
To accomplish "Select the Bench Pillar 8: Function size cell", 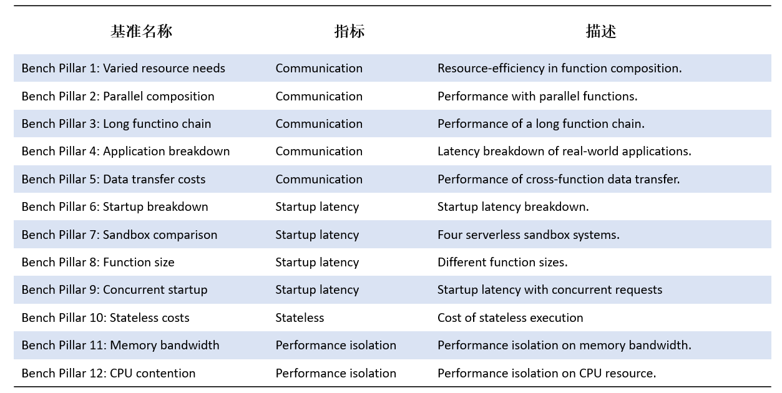I will tap(98, 263).
